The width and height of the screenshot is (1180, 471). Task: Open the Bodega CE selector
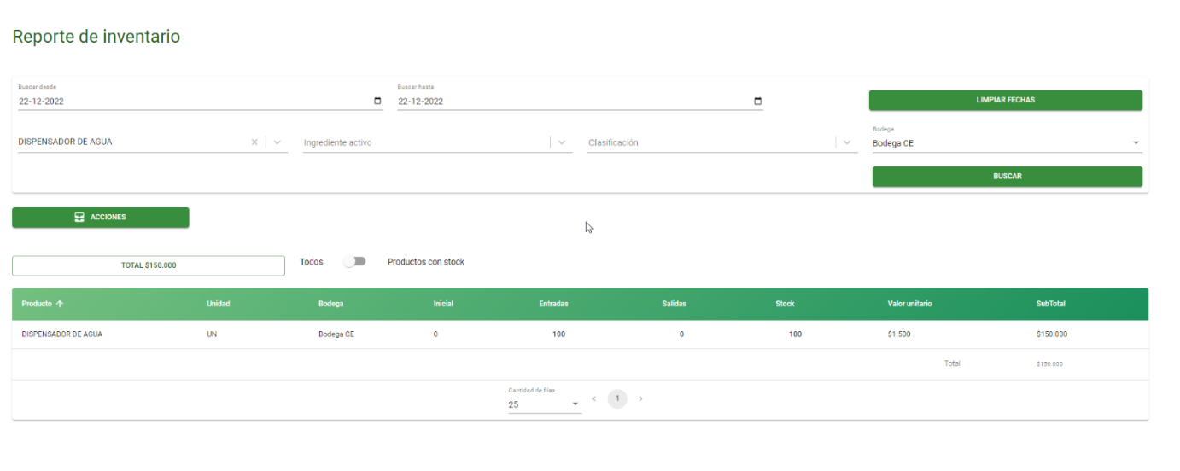[1007, 143]
